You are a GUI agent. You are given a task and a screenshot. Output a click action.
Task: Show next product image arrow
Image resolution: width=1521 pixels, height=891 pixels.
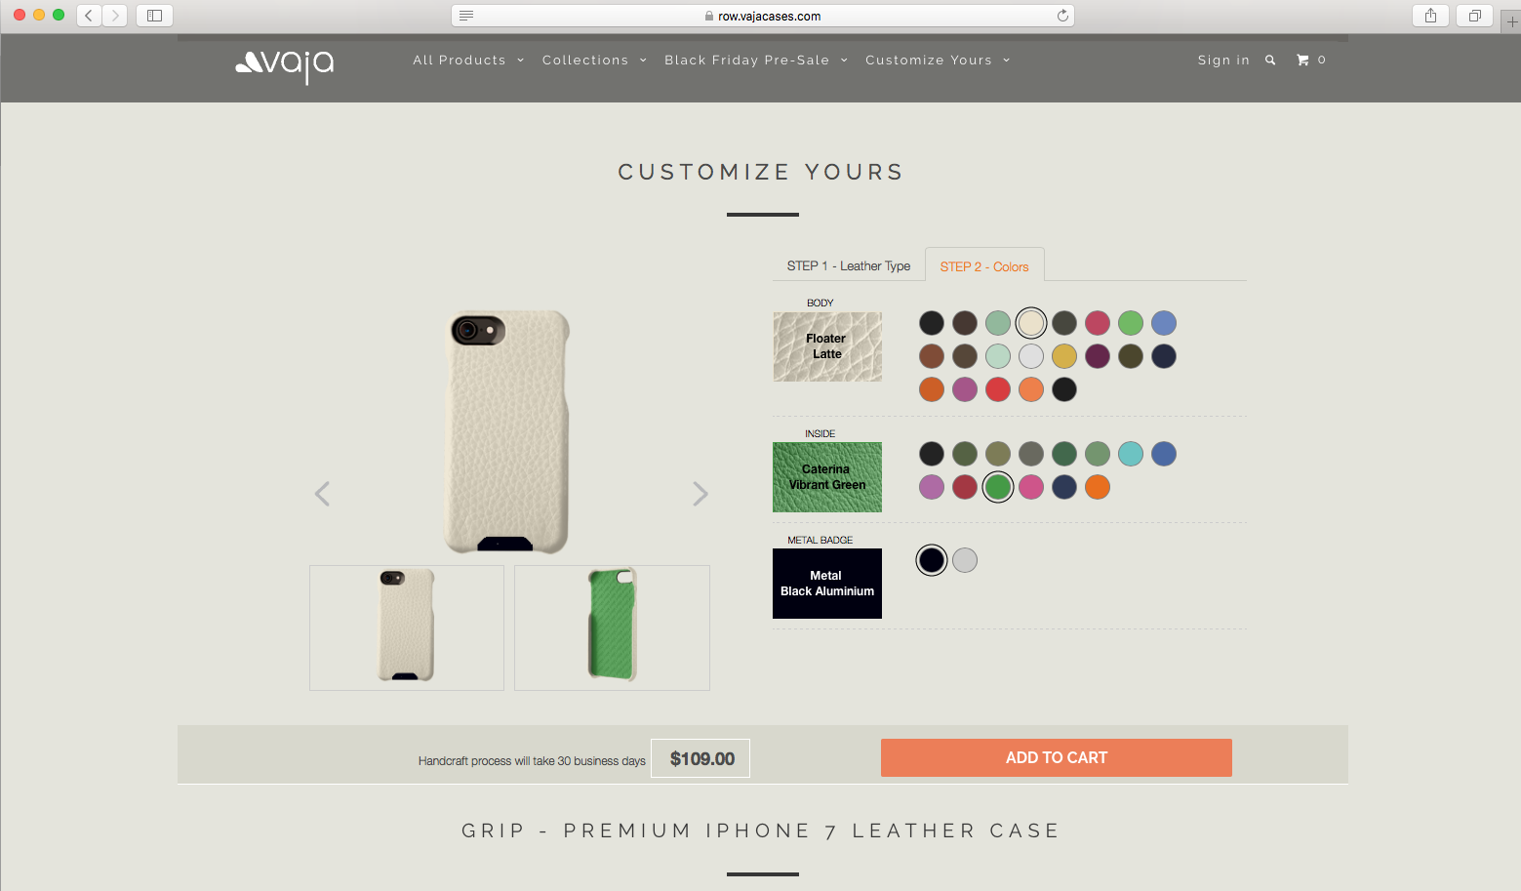[700, 494]
